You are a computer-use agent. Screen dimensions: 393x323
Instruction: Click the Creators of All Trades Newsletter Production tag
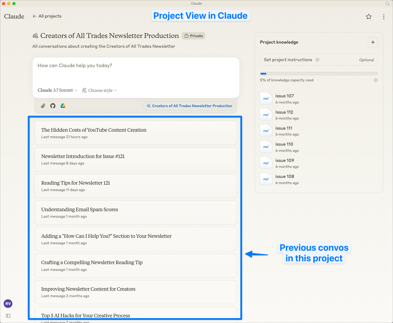[x=189, y=106]
